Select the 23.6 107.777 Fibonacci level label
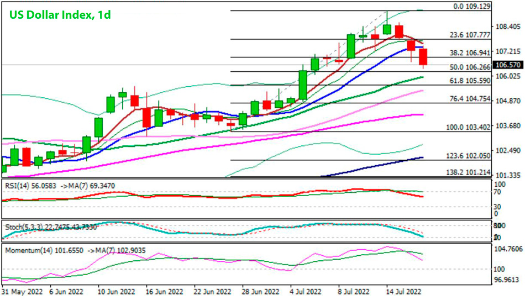Viewport: 525px width, 300px height. [x=470, y=34]
